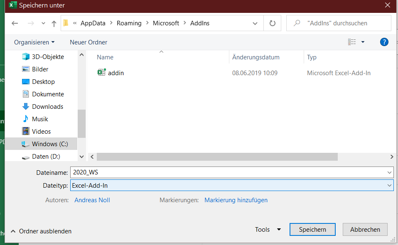Open the Downloads folder in sidebar
This screenshot has width=398, height=245.
pos(47,107)
